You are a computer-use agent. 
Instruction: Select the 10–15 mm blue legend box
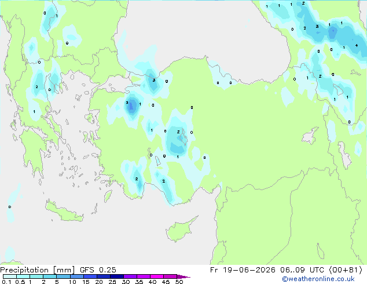76,276
